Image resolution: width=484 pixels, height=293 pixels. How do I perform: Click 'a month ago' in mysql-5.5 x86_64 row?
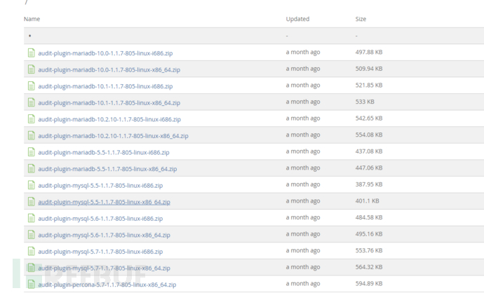(303, 201)
